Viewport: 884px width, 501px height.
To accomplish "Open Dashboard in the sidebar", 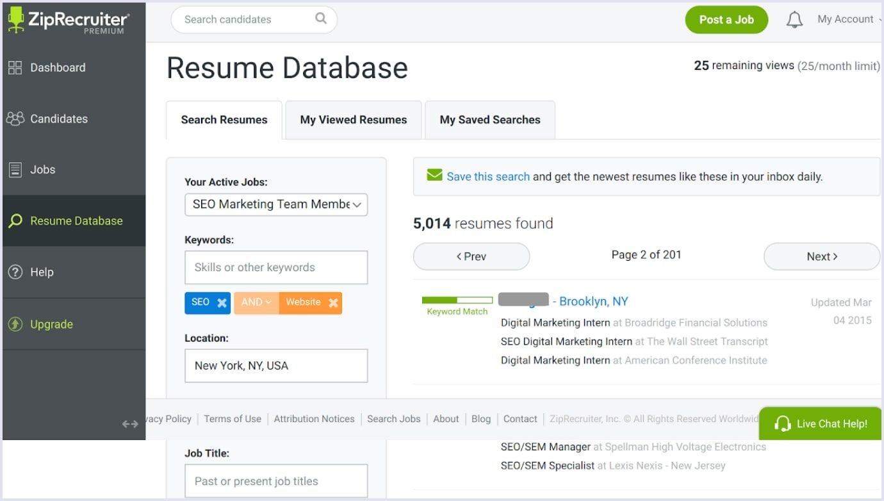I will point(74,67).
